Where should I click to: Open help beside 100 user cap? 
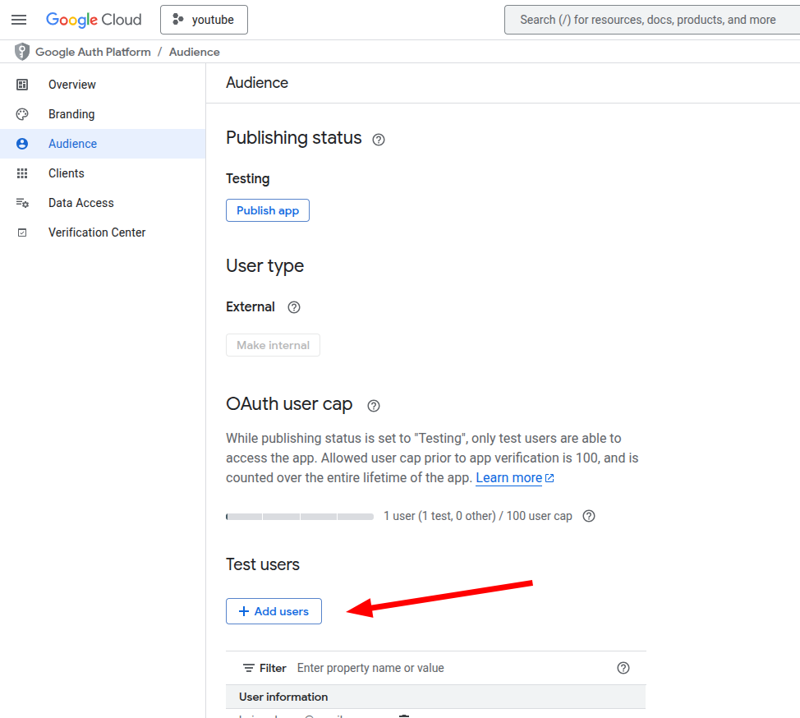588,517
